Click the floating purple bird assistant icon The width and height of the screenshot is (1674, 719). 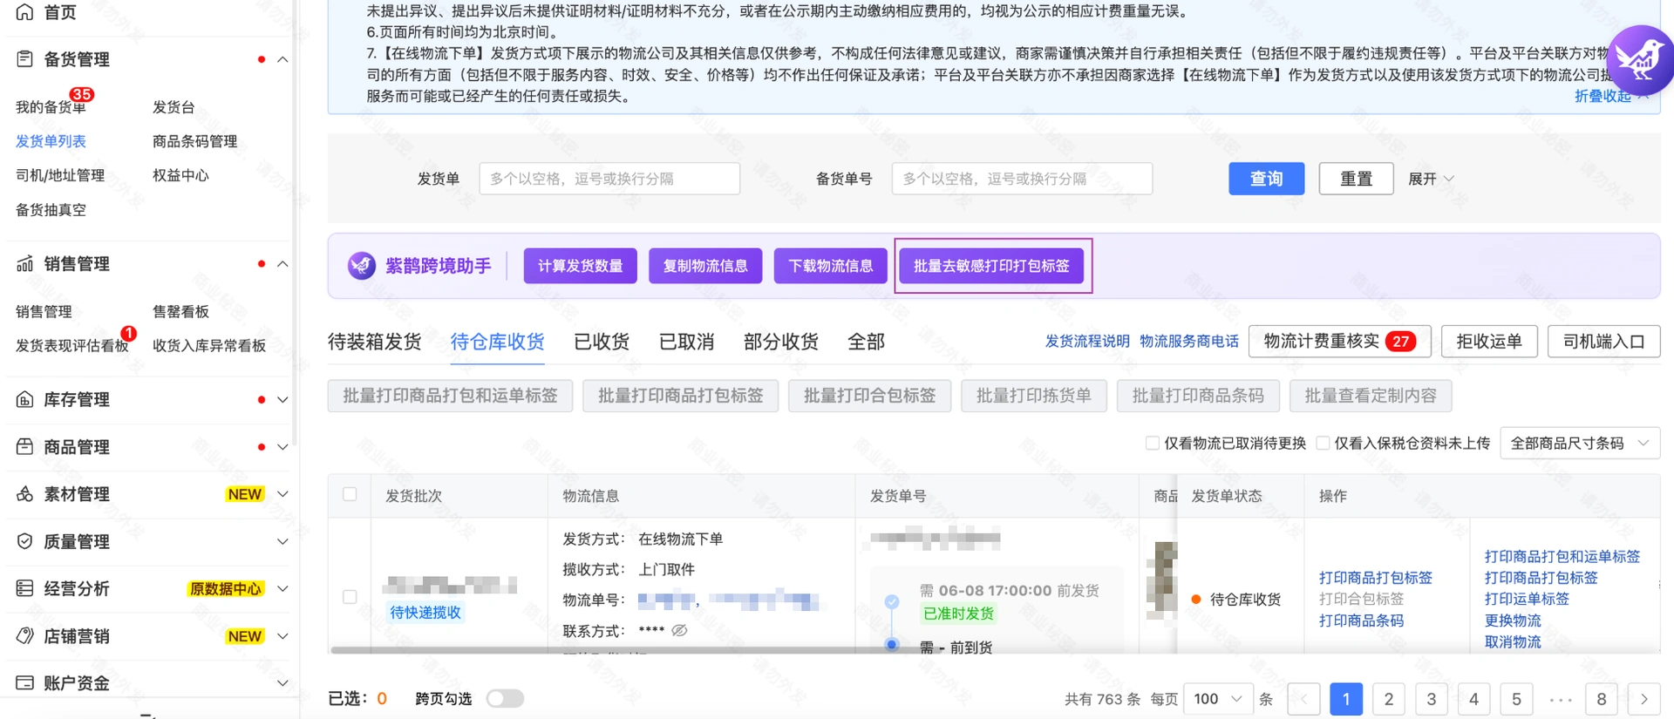coord(1640,60)
